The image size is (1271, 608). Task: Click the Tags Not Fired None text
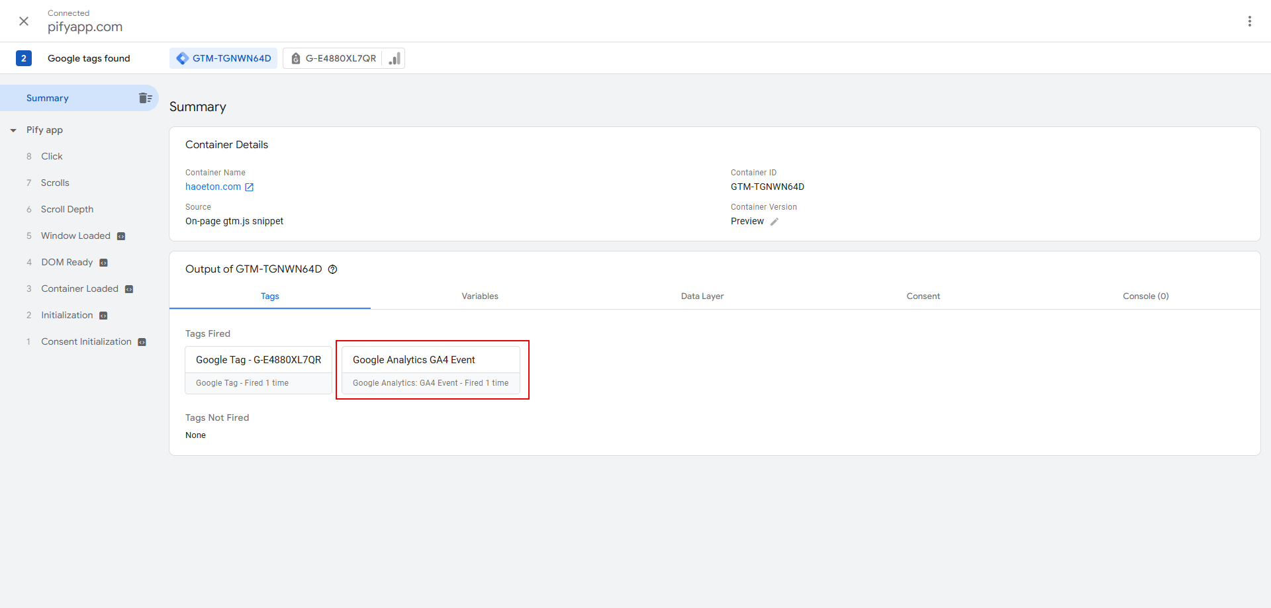[195, 435]
